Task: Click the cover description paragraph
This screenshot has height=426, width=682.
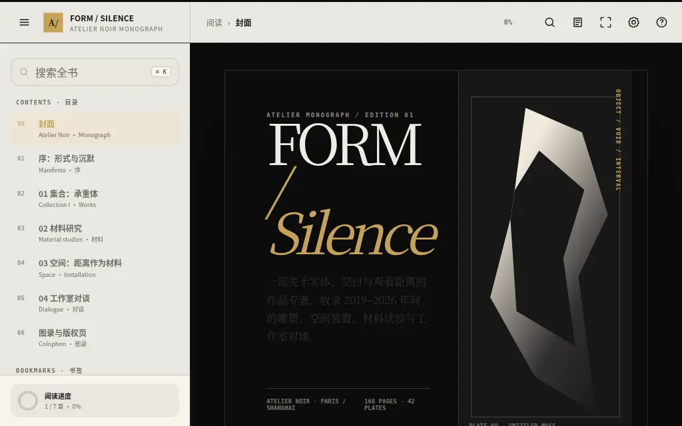Action: (x=346, y=309)
